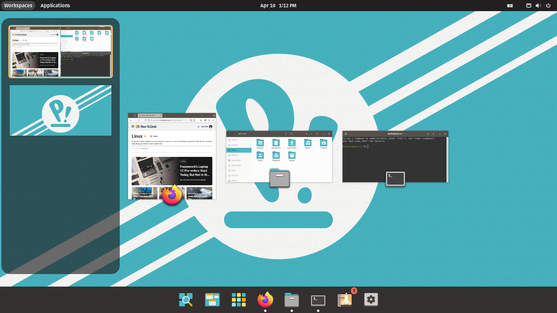The height and width of the screenshot is (313, 557).
Task: Click the Linux | How-To Geek tab in Firefox
Action: coord(150,115)
